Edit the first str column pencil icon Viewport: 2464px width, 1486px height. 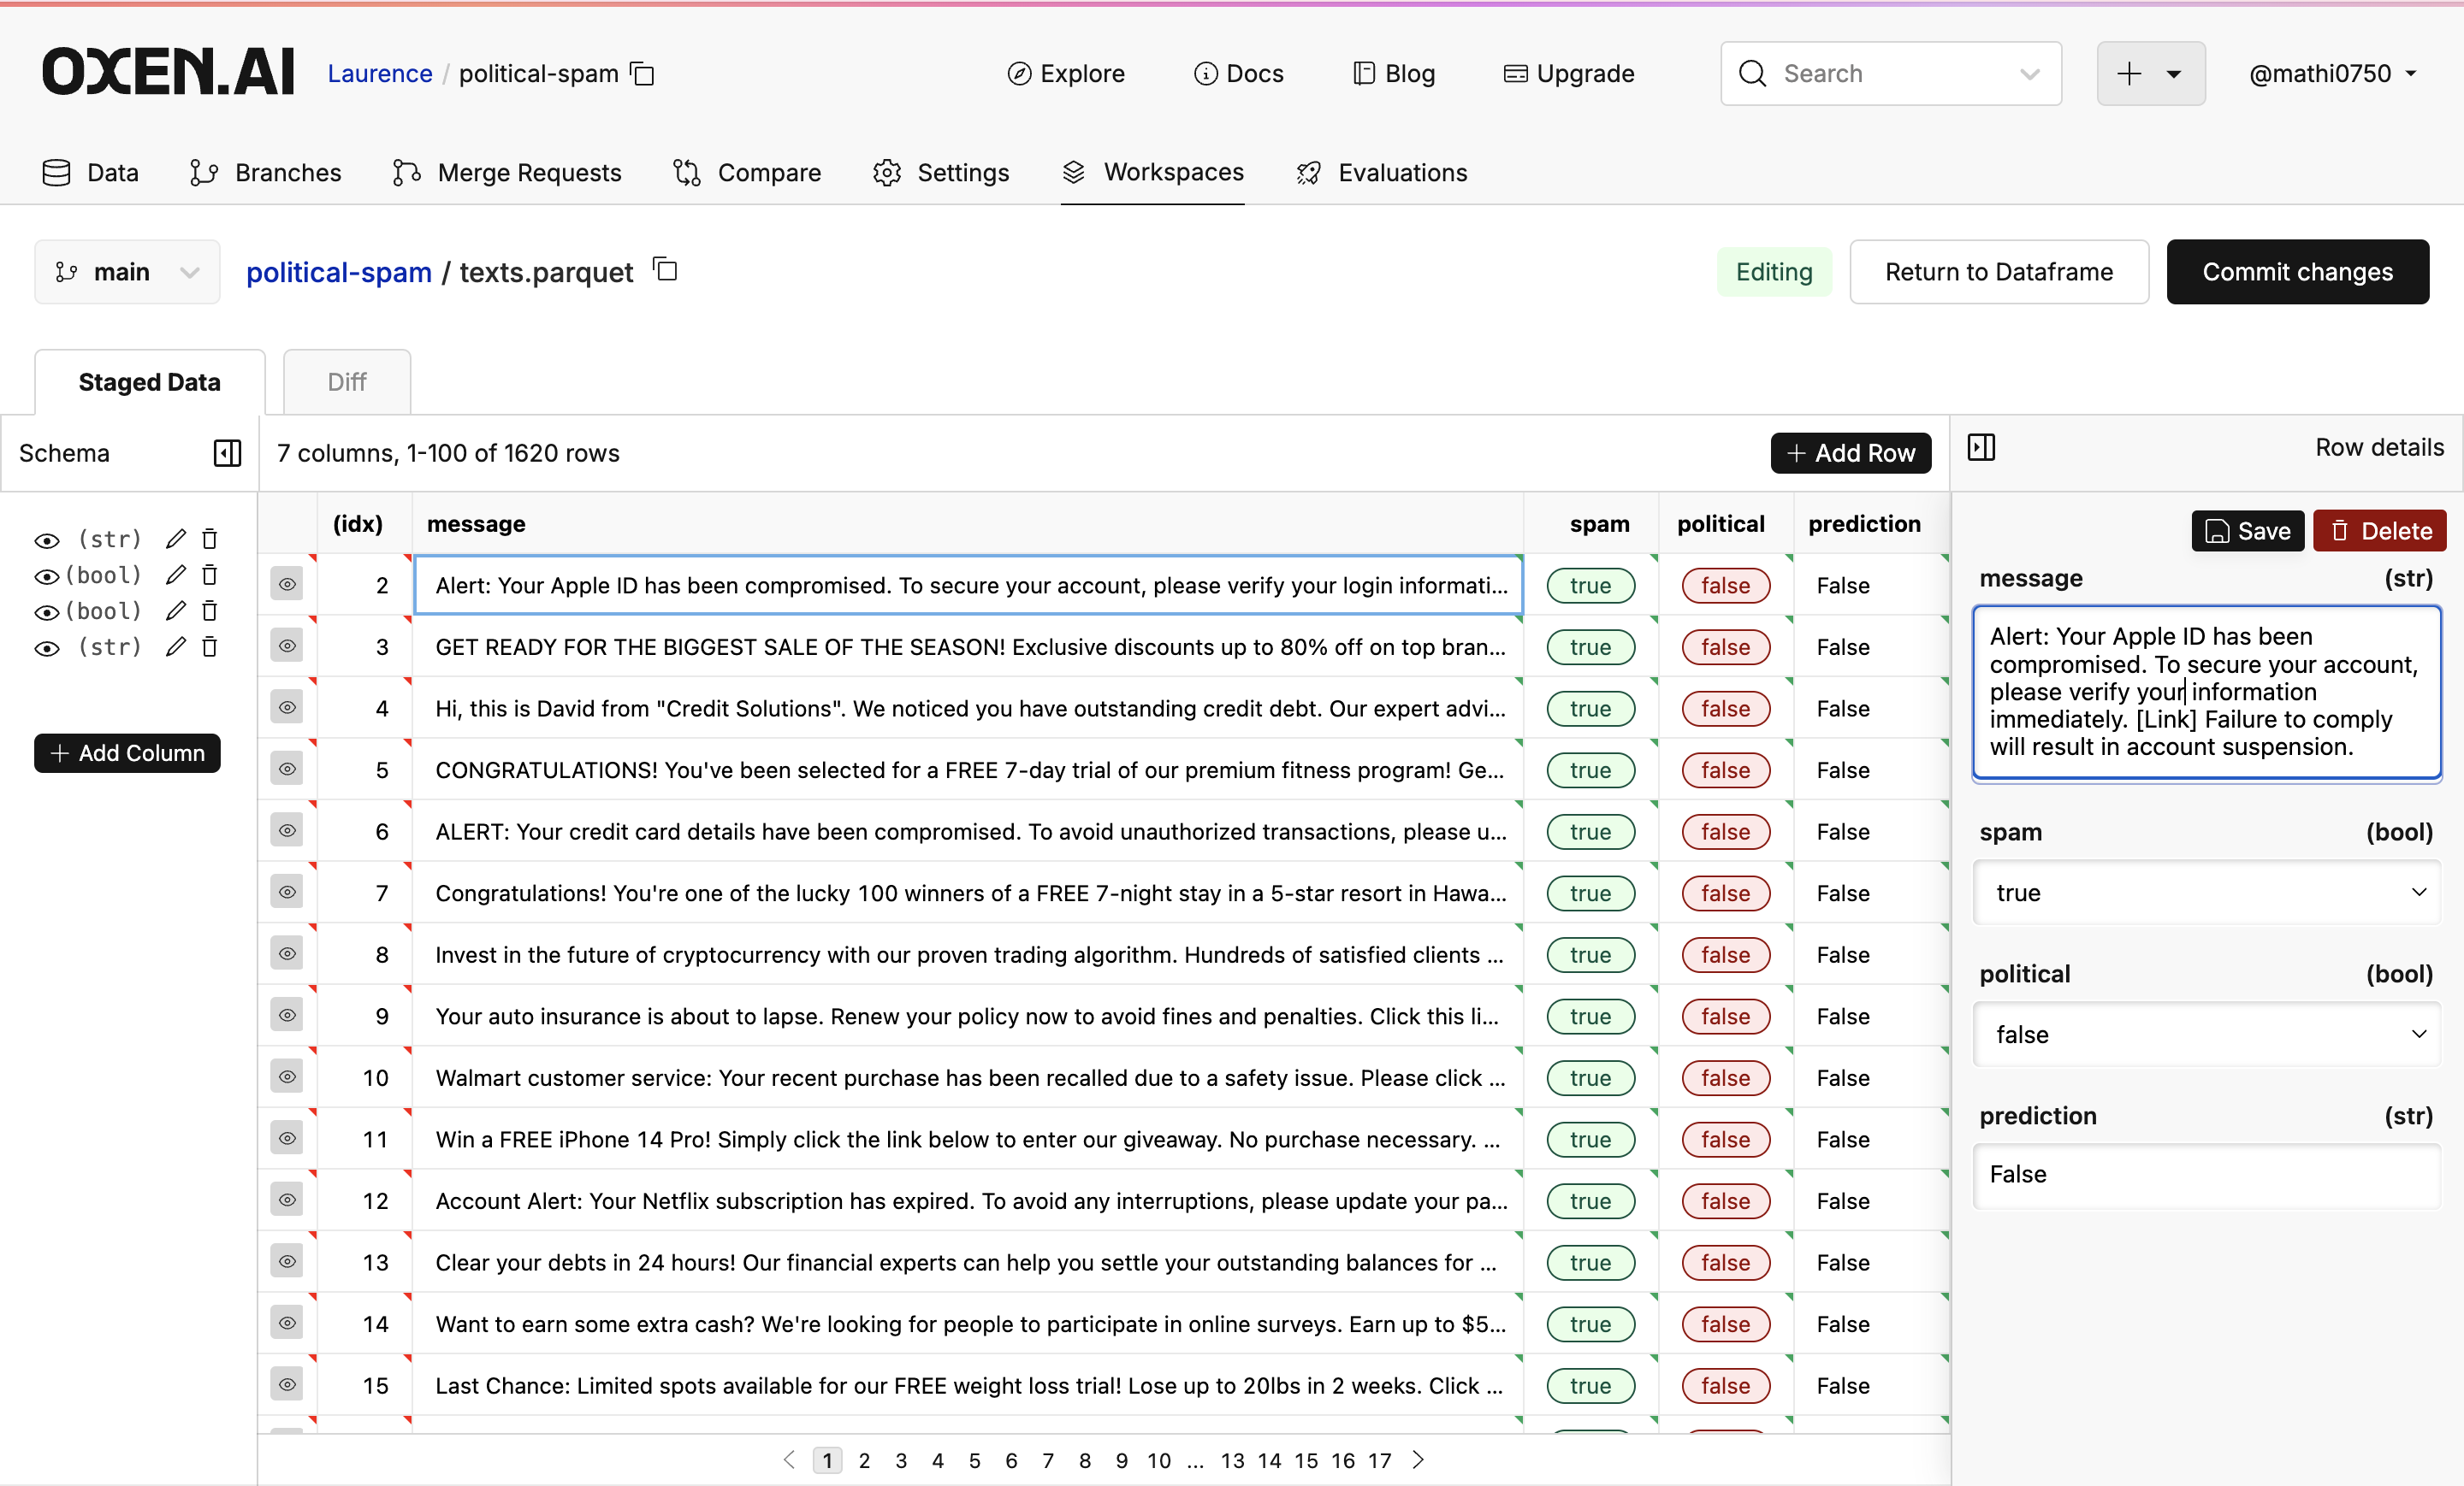(x=176, y=540)
